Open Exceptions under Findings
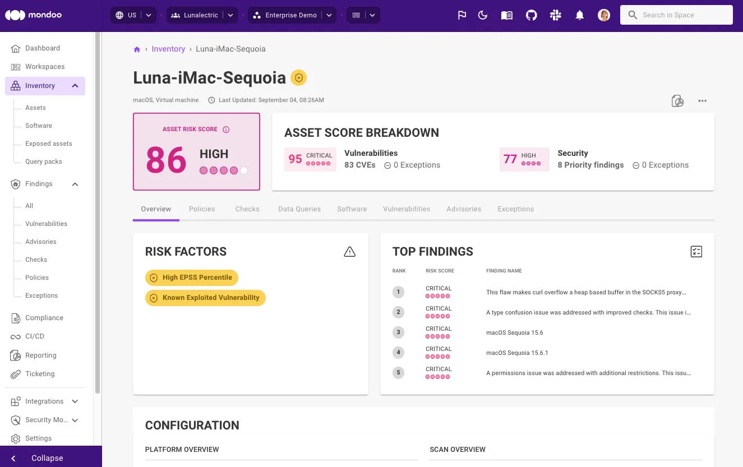The image size is (743, 467). 41,295
